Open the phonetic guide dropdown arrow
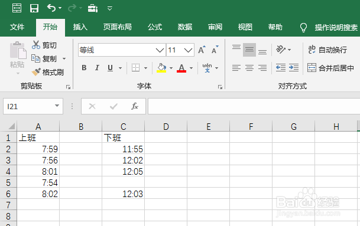Screen dimensions: 360x226 pyautogui.click(x=216, y=68)
